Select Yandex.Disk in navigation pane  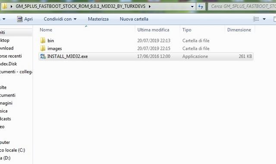9,64
